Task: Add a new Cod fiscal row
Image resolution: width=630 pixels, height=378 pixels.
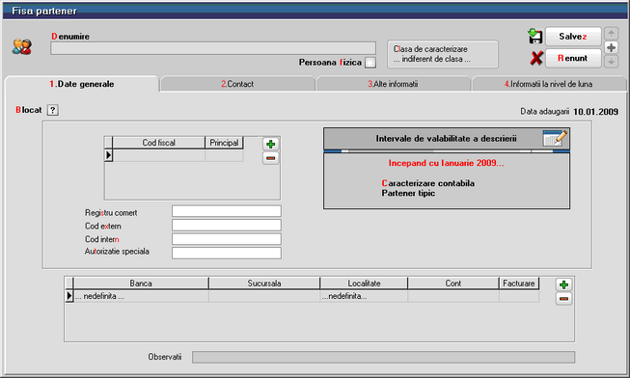Action: click(271, 144)
